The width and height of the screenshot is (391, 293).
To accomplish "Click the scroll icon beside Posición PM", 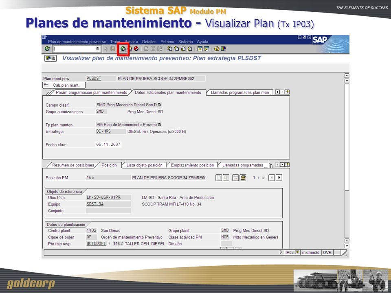I will (243, 178).
